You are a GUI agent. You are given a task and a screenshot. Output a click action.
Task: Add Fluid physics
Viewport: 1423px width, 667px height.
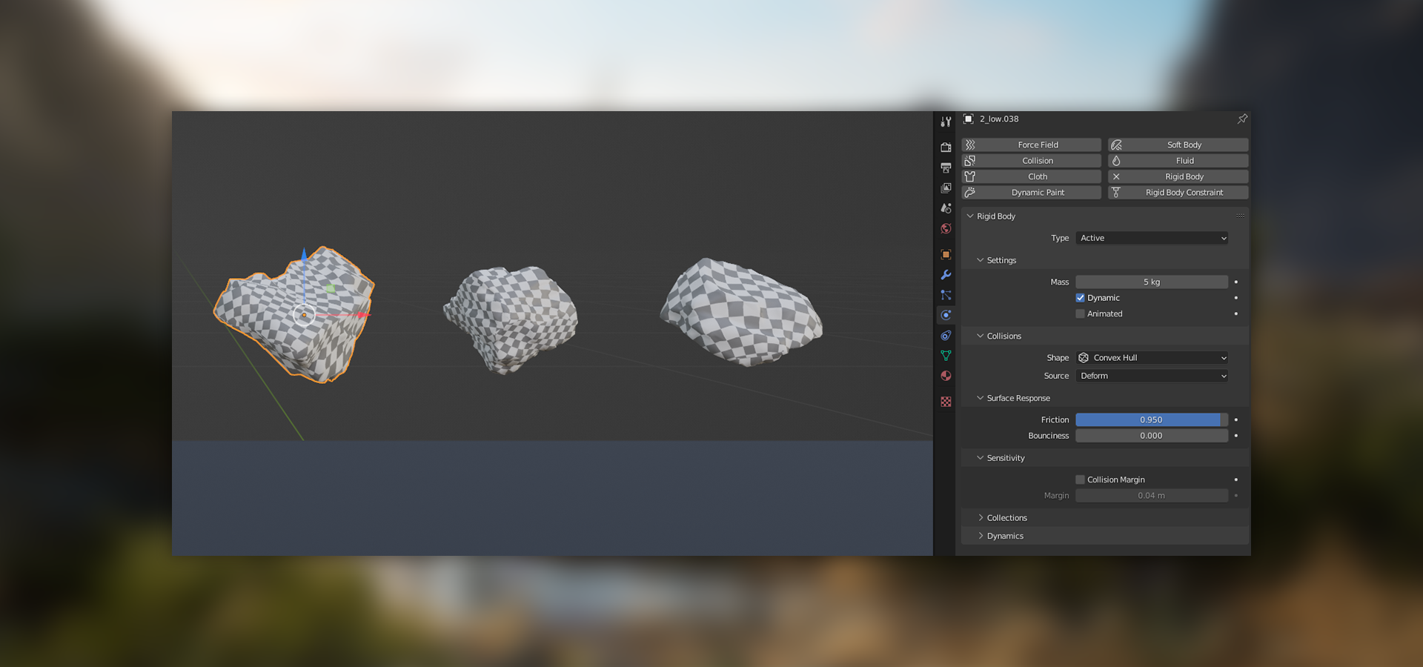click(1178, 161)
